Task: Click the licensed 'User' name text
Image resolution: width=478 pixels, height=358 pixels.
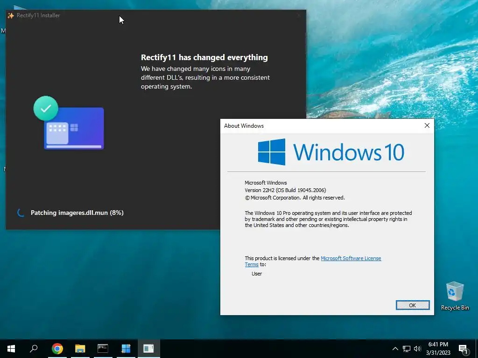Action: click(257, 273)
